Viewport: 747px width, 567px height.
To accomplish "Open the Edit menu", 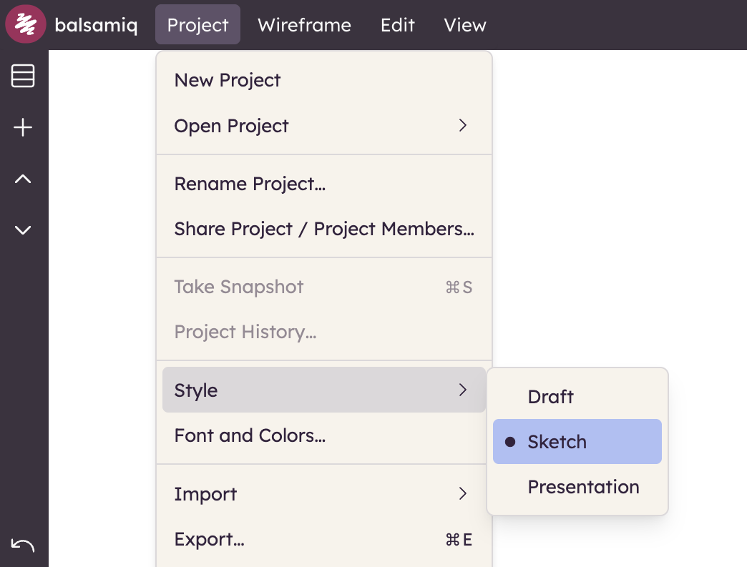I will coord(397,25).
